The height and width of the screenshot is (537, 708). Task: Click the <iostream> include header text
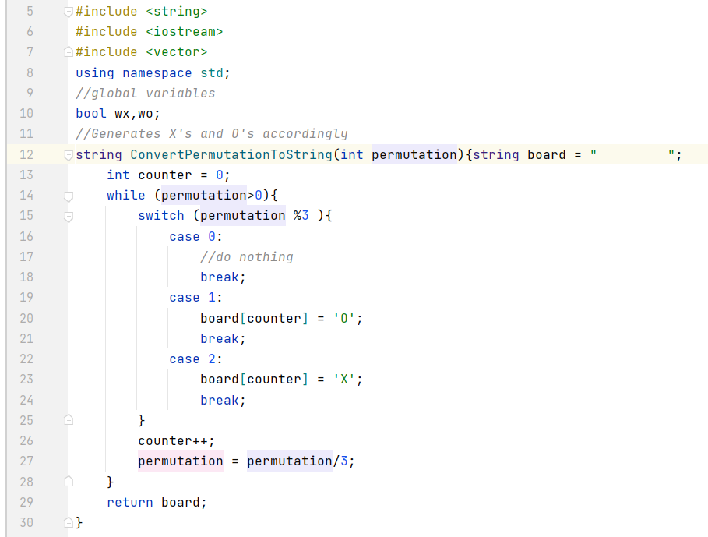coord(184,31)
